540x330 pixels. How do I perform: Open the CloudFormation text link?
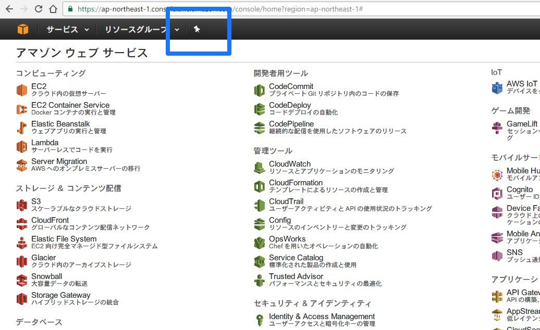[296, 183]
